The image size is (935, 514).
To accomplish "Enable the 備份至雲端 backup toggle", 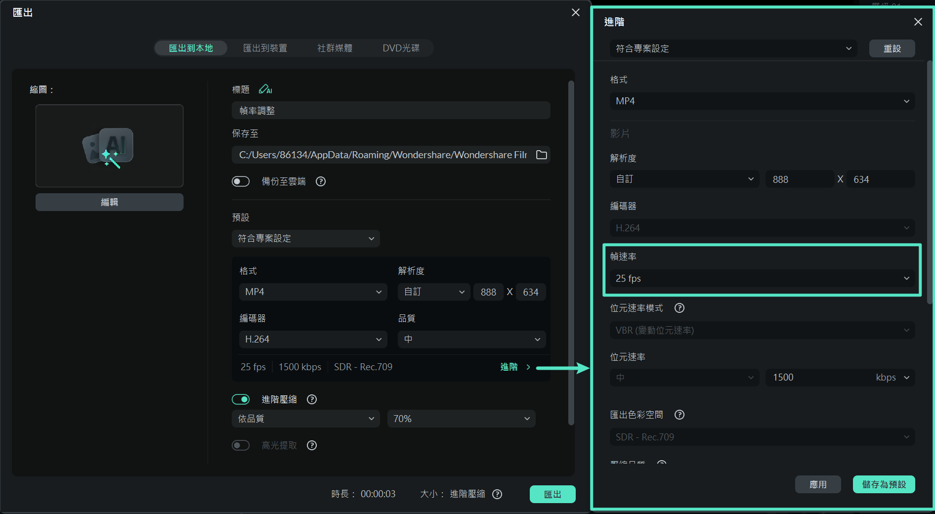I will 241,181.
